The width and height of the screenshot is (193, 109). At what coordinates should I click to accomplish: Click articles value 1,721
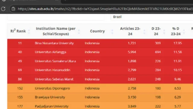(132, 43)
